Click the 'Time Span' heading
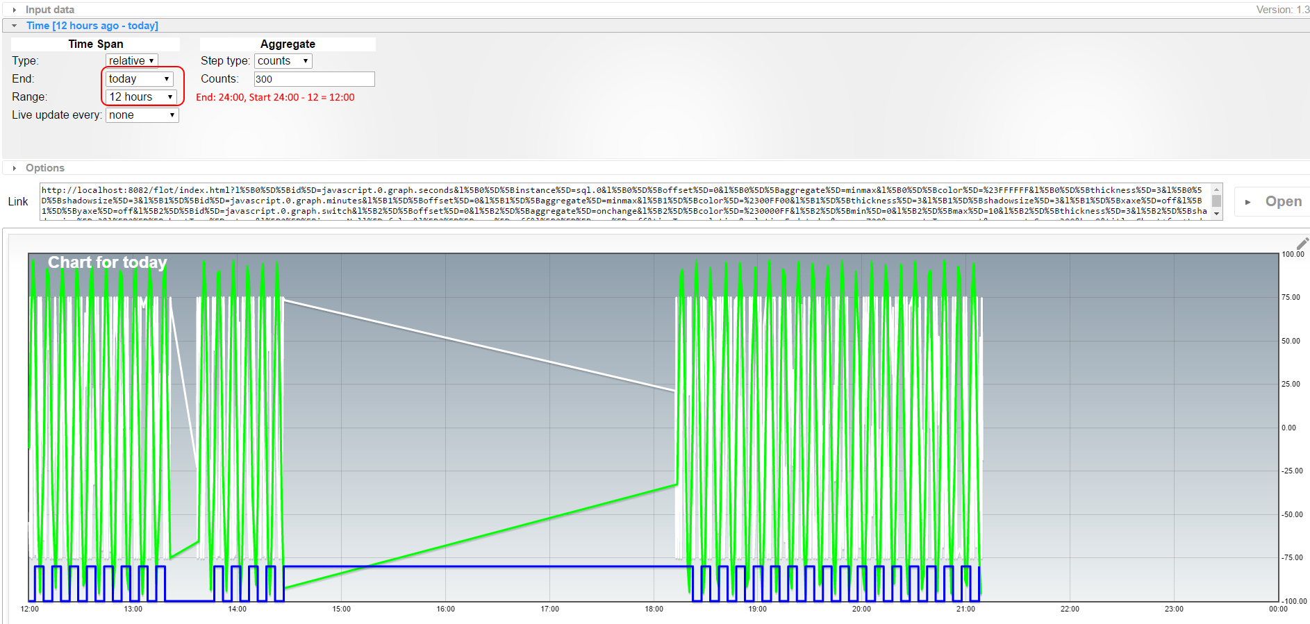Image resolution: width=1310 pixels, height=624 pixels. pyautogui.click(x=96, y=44)
